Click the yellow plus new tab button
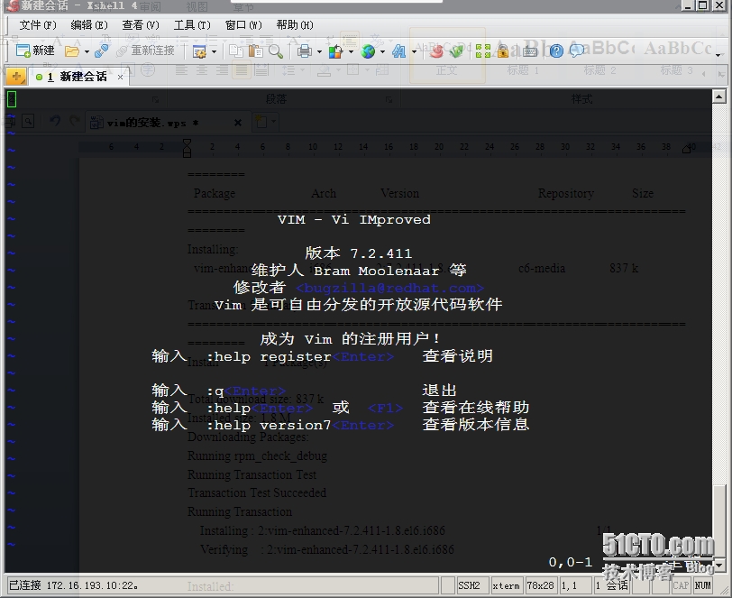This screenshot has width=732, height=598. pyautogui.click(x=16, y=76)
